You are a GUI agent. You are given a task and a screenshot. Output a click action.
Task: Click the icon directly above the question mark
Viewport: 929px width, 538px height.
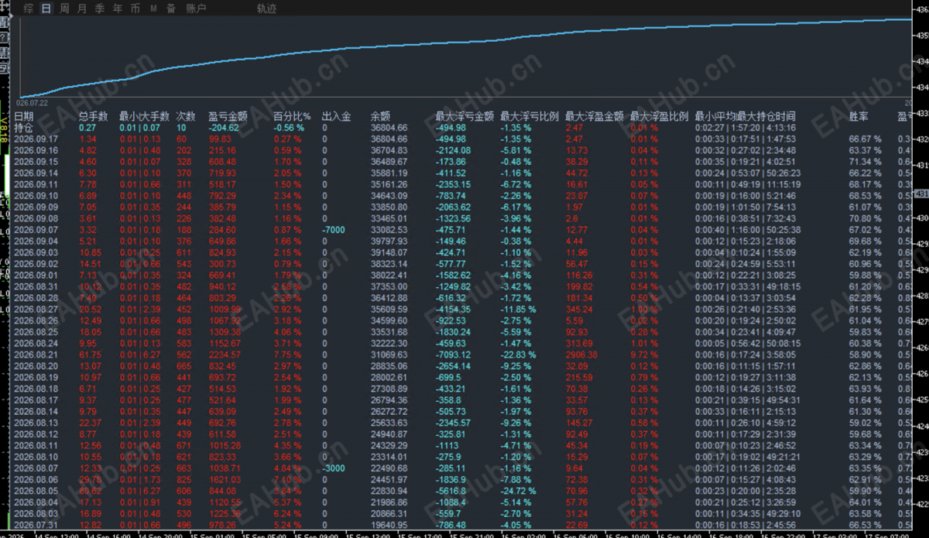(x=4, y=22)
